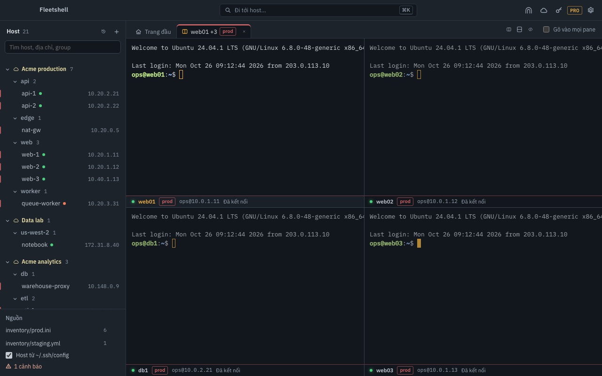602x376 pixels.
Task: Collapse the "edge" subgroup
Action: (15, 118)
